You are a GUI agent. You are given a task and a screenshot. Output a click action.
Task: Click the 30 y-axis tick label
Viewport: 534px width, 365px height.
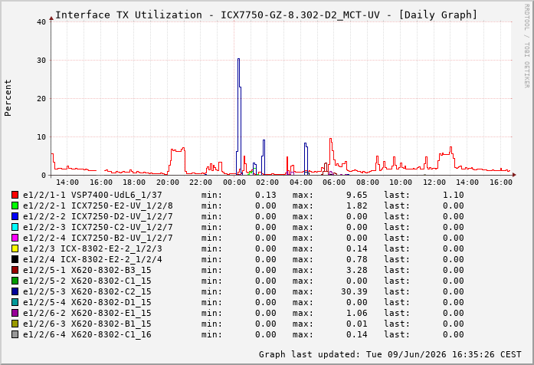pos(41,61)
